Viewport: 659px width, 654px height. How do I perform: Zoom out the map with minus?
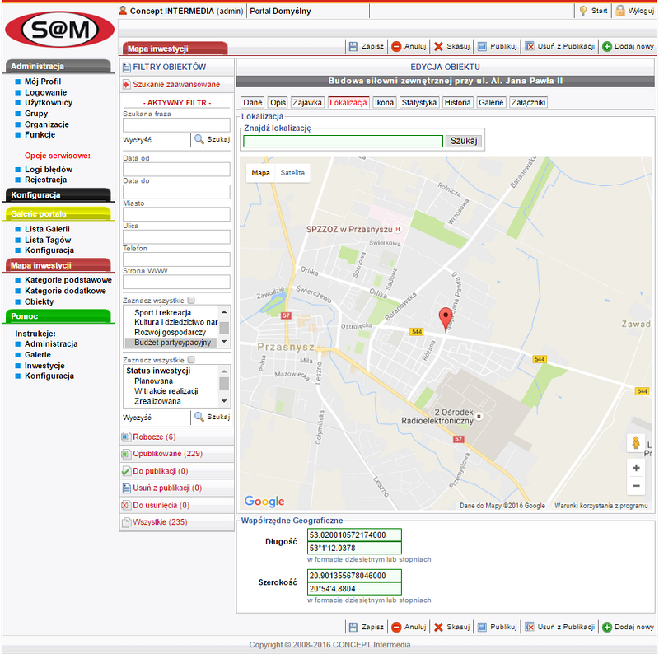click(x=636, y=486)
